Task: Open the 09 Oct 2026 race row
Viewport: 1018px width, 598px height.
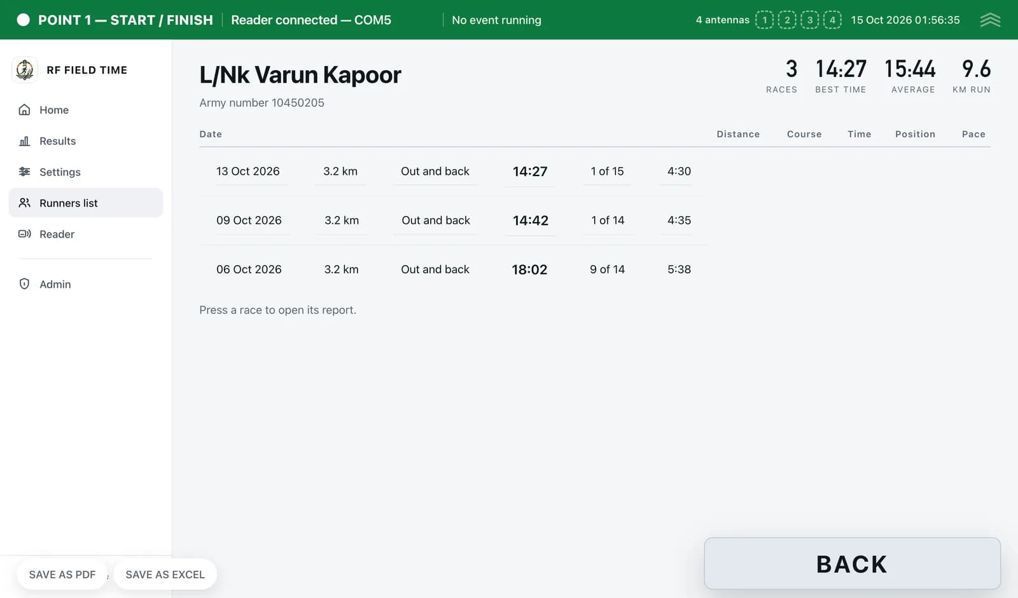Action: tap(453, 221)
